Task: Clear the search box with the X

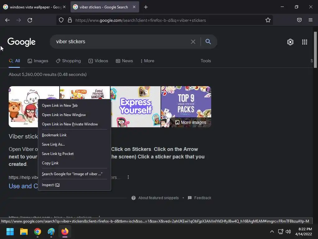Action: 193,42
